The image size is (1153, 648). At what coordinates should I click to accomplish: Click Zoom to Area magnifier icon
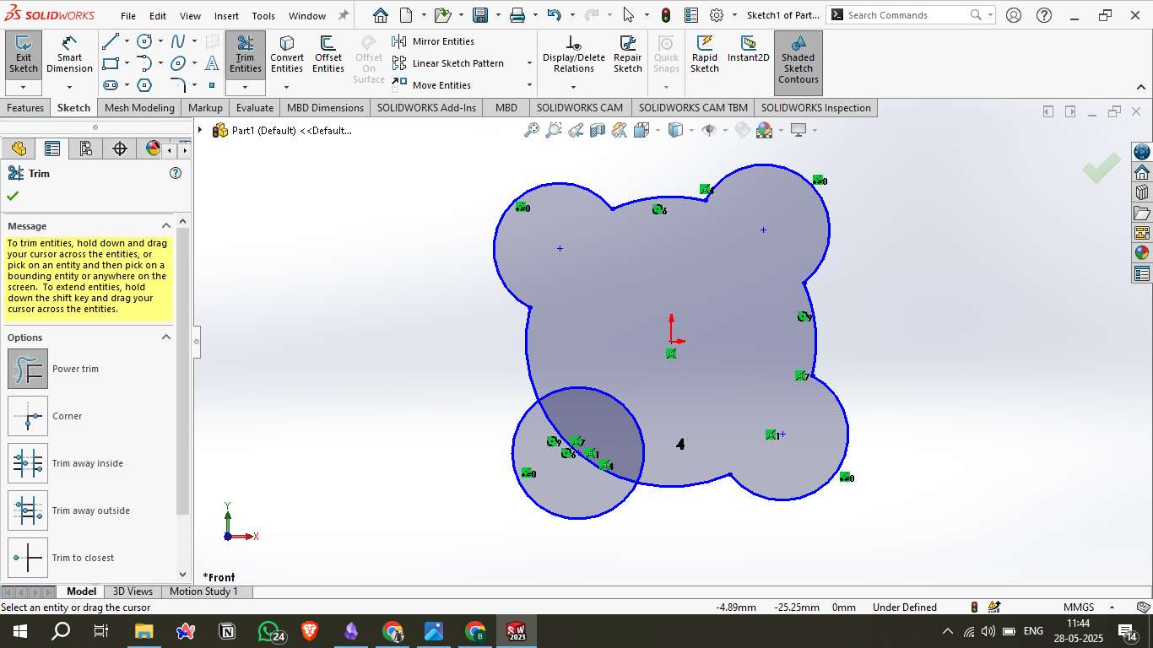coord(554,130)
